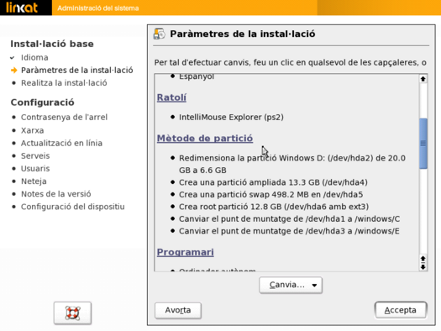The width and height of the screenshot is (441, 331).
Task: Click the Configuració heading in sidebar
Action: (43, 102)
